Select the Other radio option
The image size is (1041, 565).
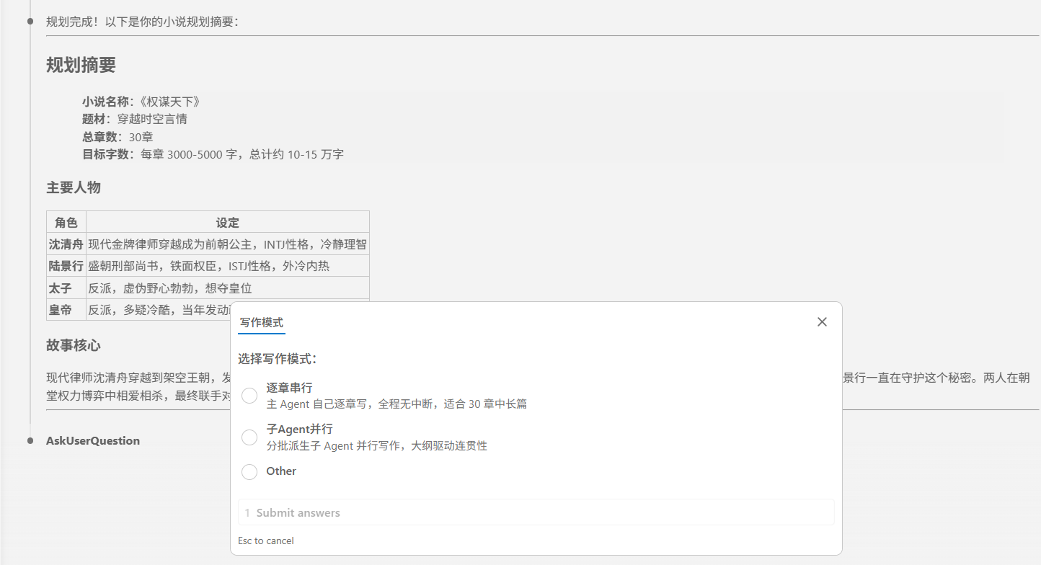[249, 472]
